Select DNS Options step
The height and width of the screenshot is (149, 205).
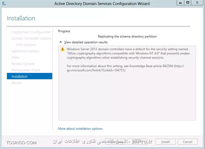pos(26,45)
